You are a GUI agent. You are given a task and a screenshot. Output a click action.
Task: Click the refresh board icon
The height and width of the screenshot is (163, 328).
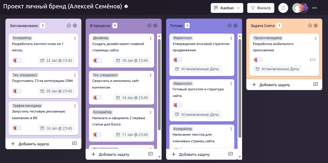pyautogui.click(x=283, y=8)
